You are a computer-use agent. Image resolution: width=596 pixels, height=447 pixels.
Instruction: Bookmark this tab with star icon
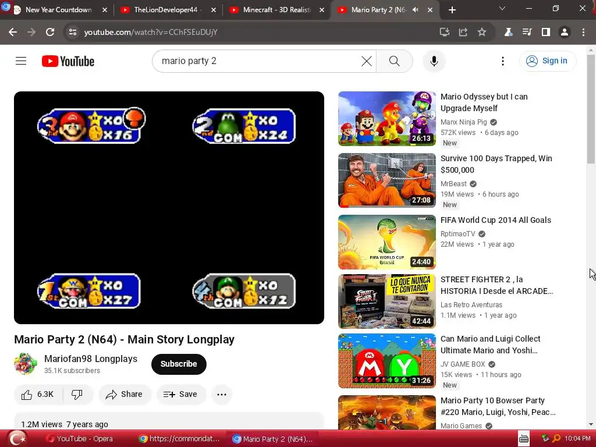tap(481, 33)
